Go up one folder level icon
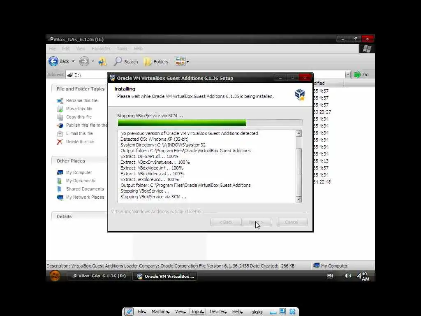The width and height of the screenshot is (421, 316). [x=102, y=62]
